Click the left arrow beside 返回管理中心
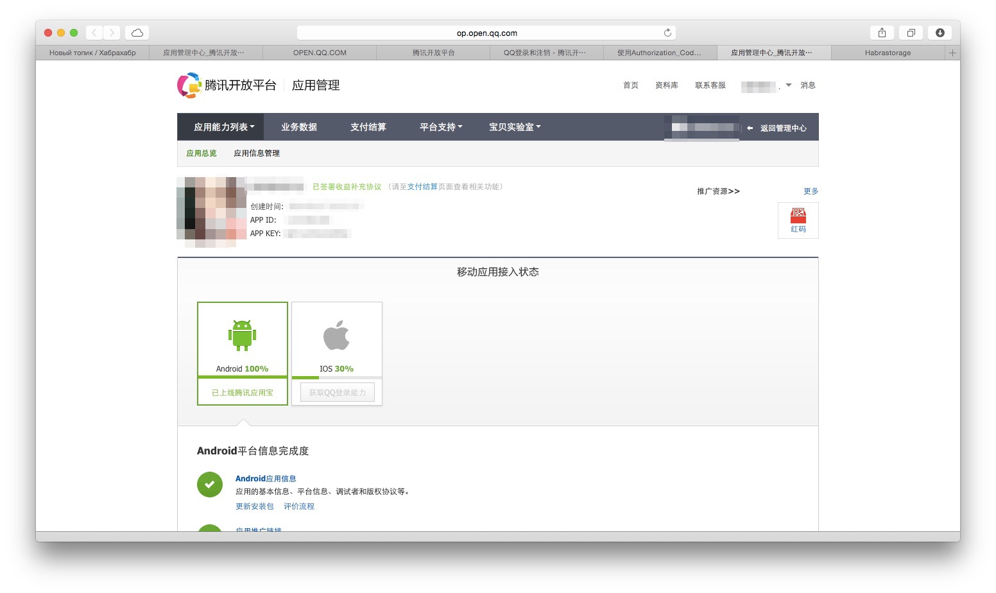This screenshot has height=593, width=996. (x=750, y=128)
